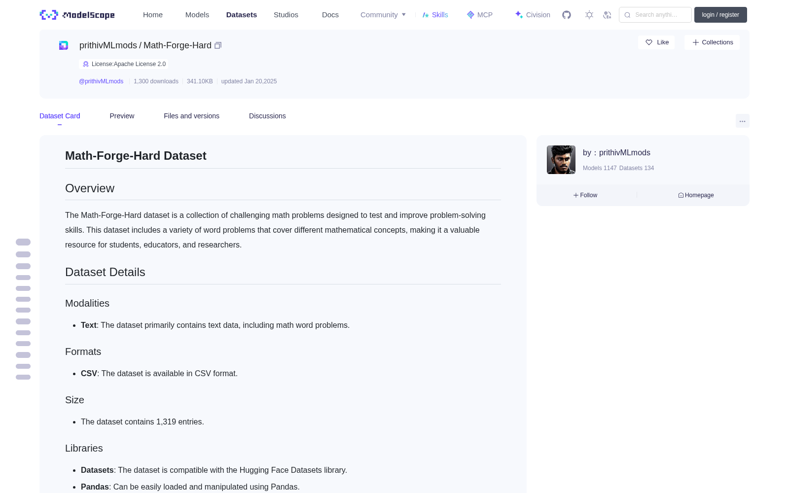789x493 pixels.
Task: Open the Studios menu item
Action: (x=286, y=15)
